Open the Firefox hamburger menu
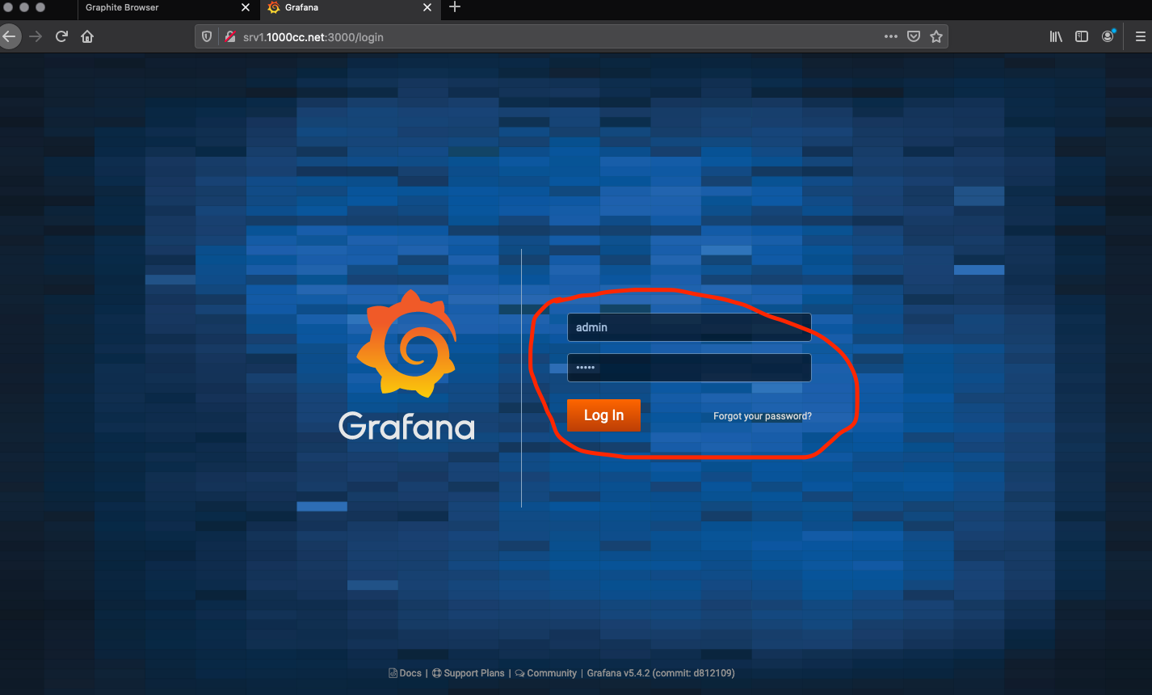The width and height of the screenshot is (1152, 695). [1141, 36]
